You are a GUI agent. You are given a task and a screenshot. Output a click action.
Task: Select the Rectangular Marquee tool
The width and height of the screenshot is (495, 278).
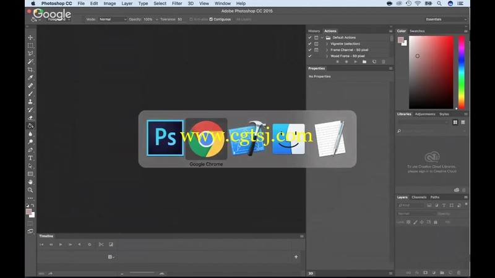click(30, 45)
